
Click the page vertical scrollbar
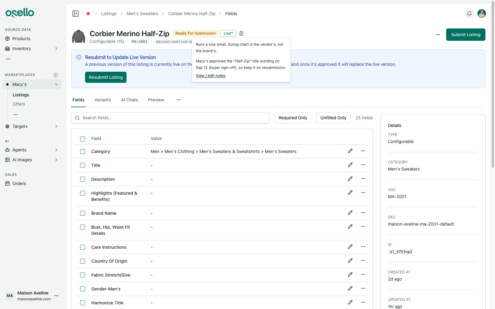tap(493, 84)
